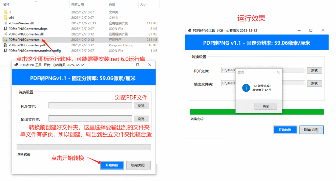The image size is (336, 181).
Task: Sort files by the 名称 column header
Action: (x=7, y=4)
